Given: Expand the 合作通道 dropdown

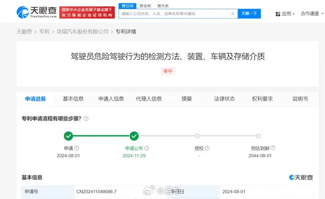Looking at the screenshot, I should (312, 13).
